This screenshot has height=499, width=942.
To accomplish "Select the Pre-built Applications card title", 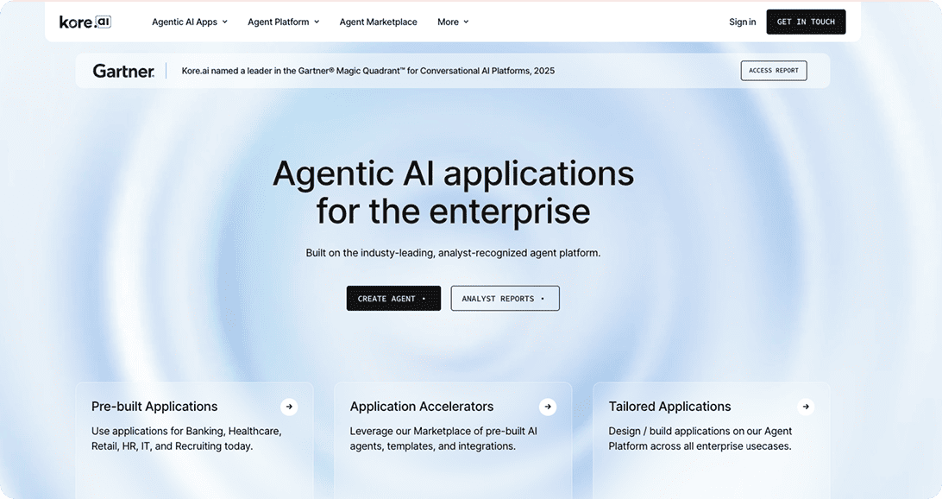I will coord(154,407).
